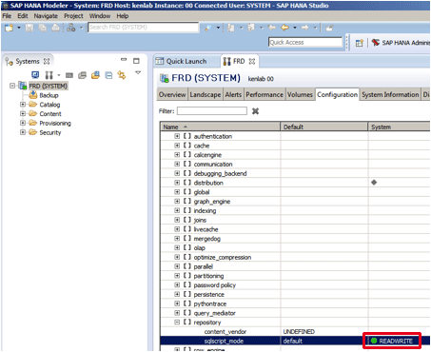
Task: Click the Find Table icon in Systems toolbar
Action: (x=82, y=75)
